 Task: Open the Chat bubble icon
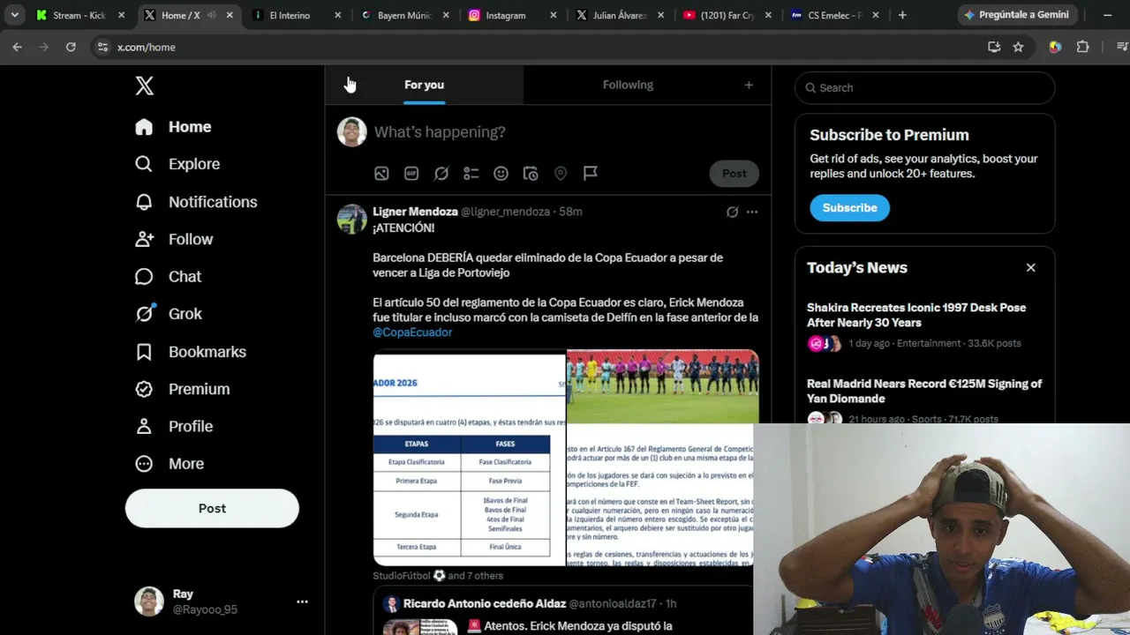(144, 277)
